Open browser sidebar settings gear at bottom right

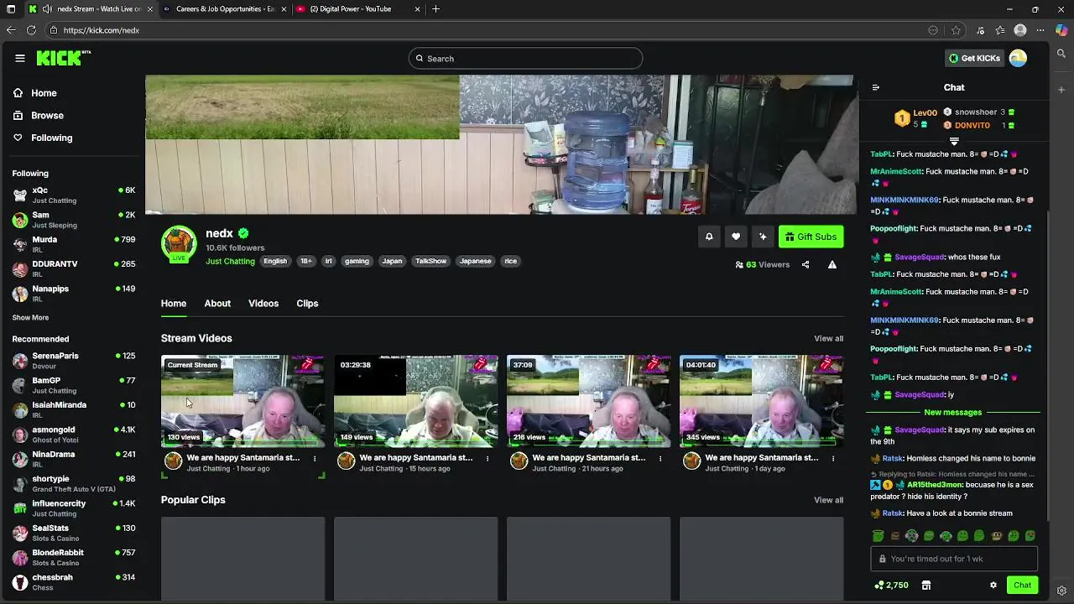coord(1061,591)
